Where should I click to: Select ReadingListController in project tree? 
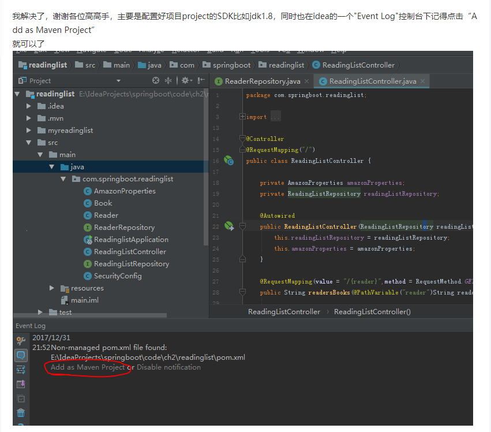tap(125, 252)
